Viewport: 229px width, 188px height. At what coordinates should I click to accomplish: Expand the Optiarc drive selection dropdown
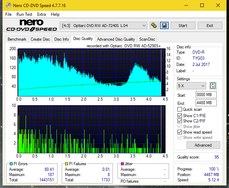(x=103, y=26)
